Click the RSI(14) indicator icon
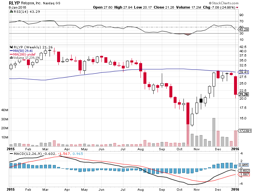257x193 pixels. click(11, 12)
